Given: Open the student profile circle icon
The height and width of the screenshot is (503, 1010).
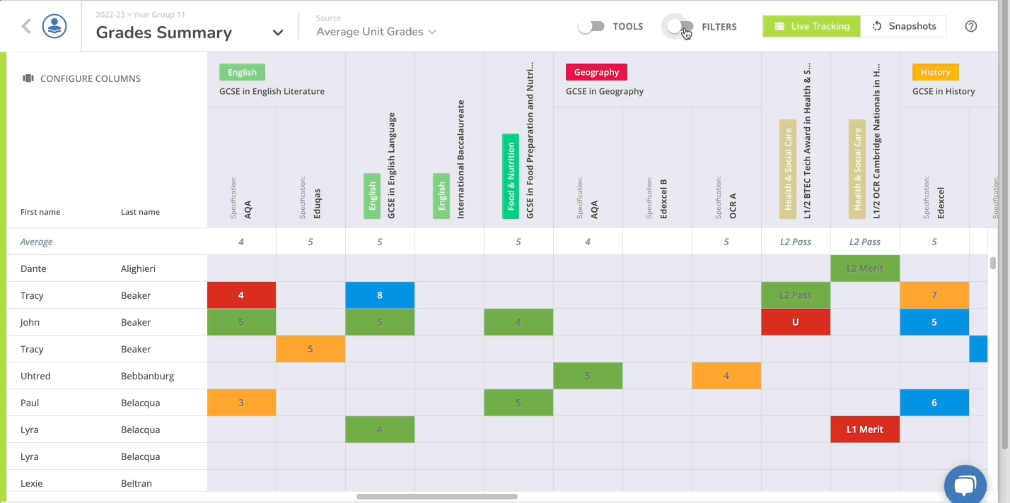Looking at the screenshot, I should pos(54,27).
